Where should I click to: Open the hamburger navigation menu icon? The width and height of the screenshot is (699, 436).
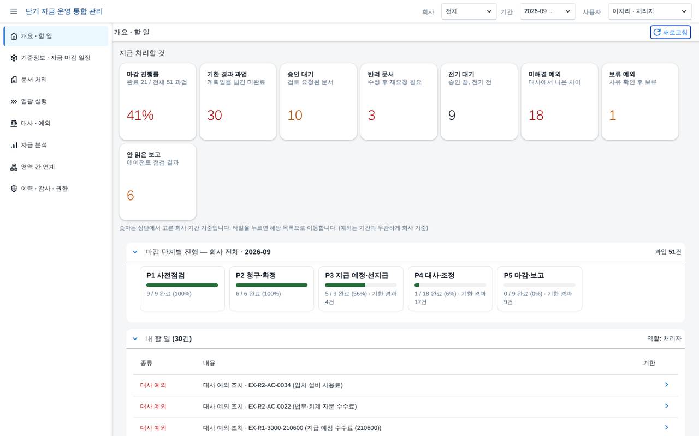point(14,11)
